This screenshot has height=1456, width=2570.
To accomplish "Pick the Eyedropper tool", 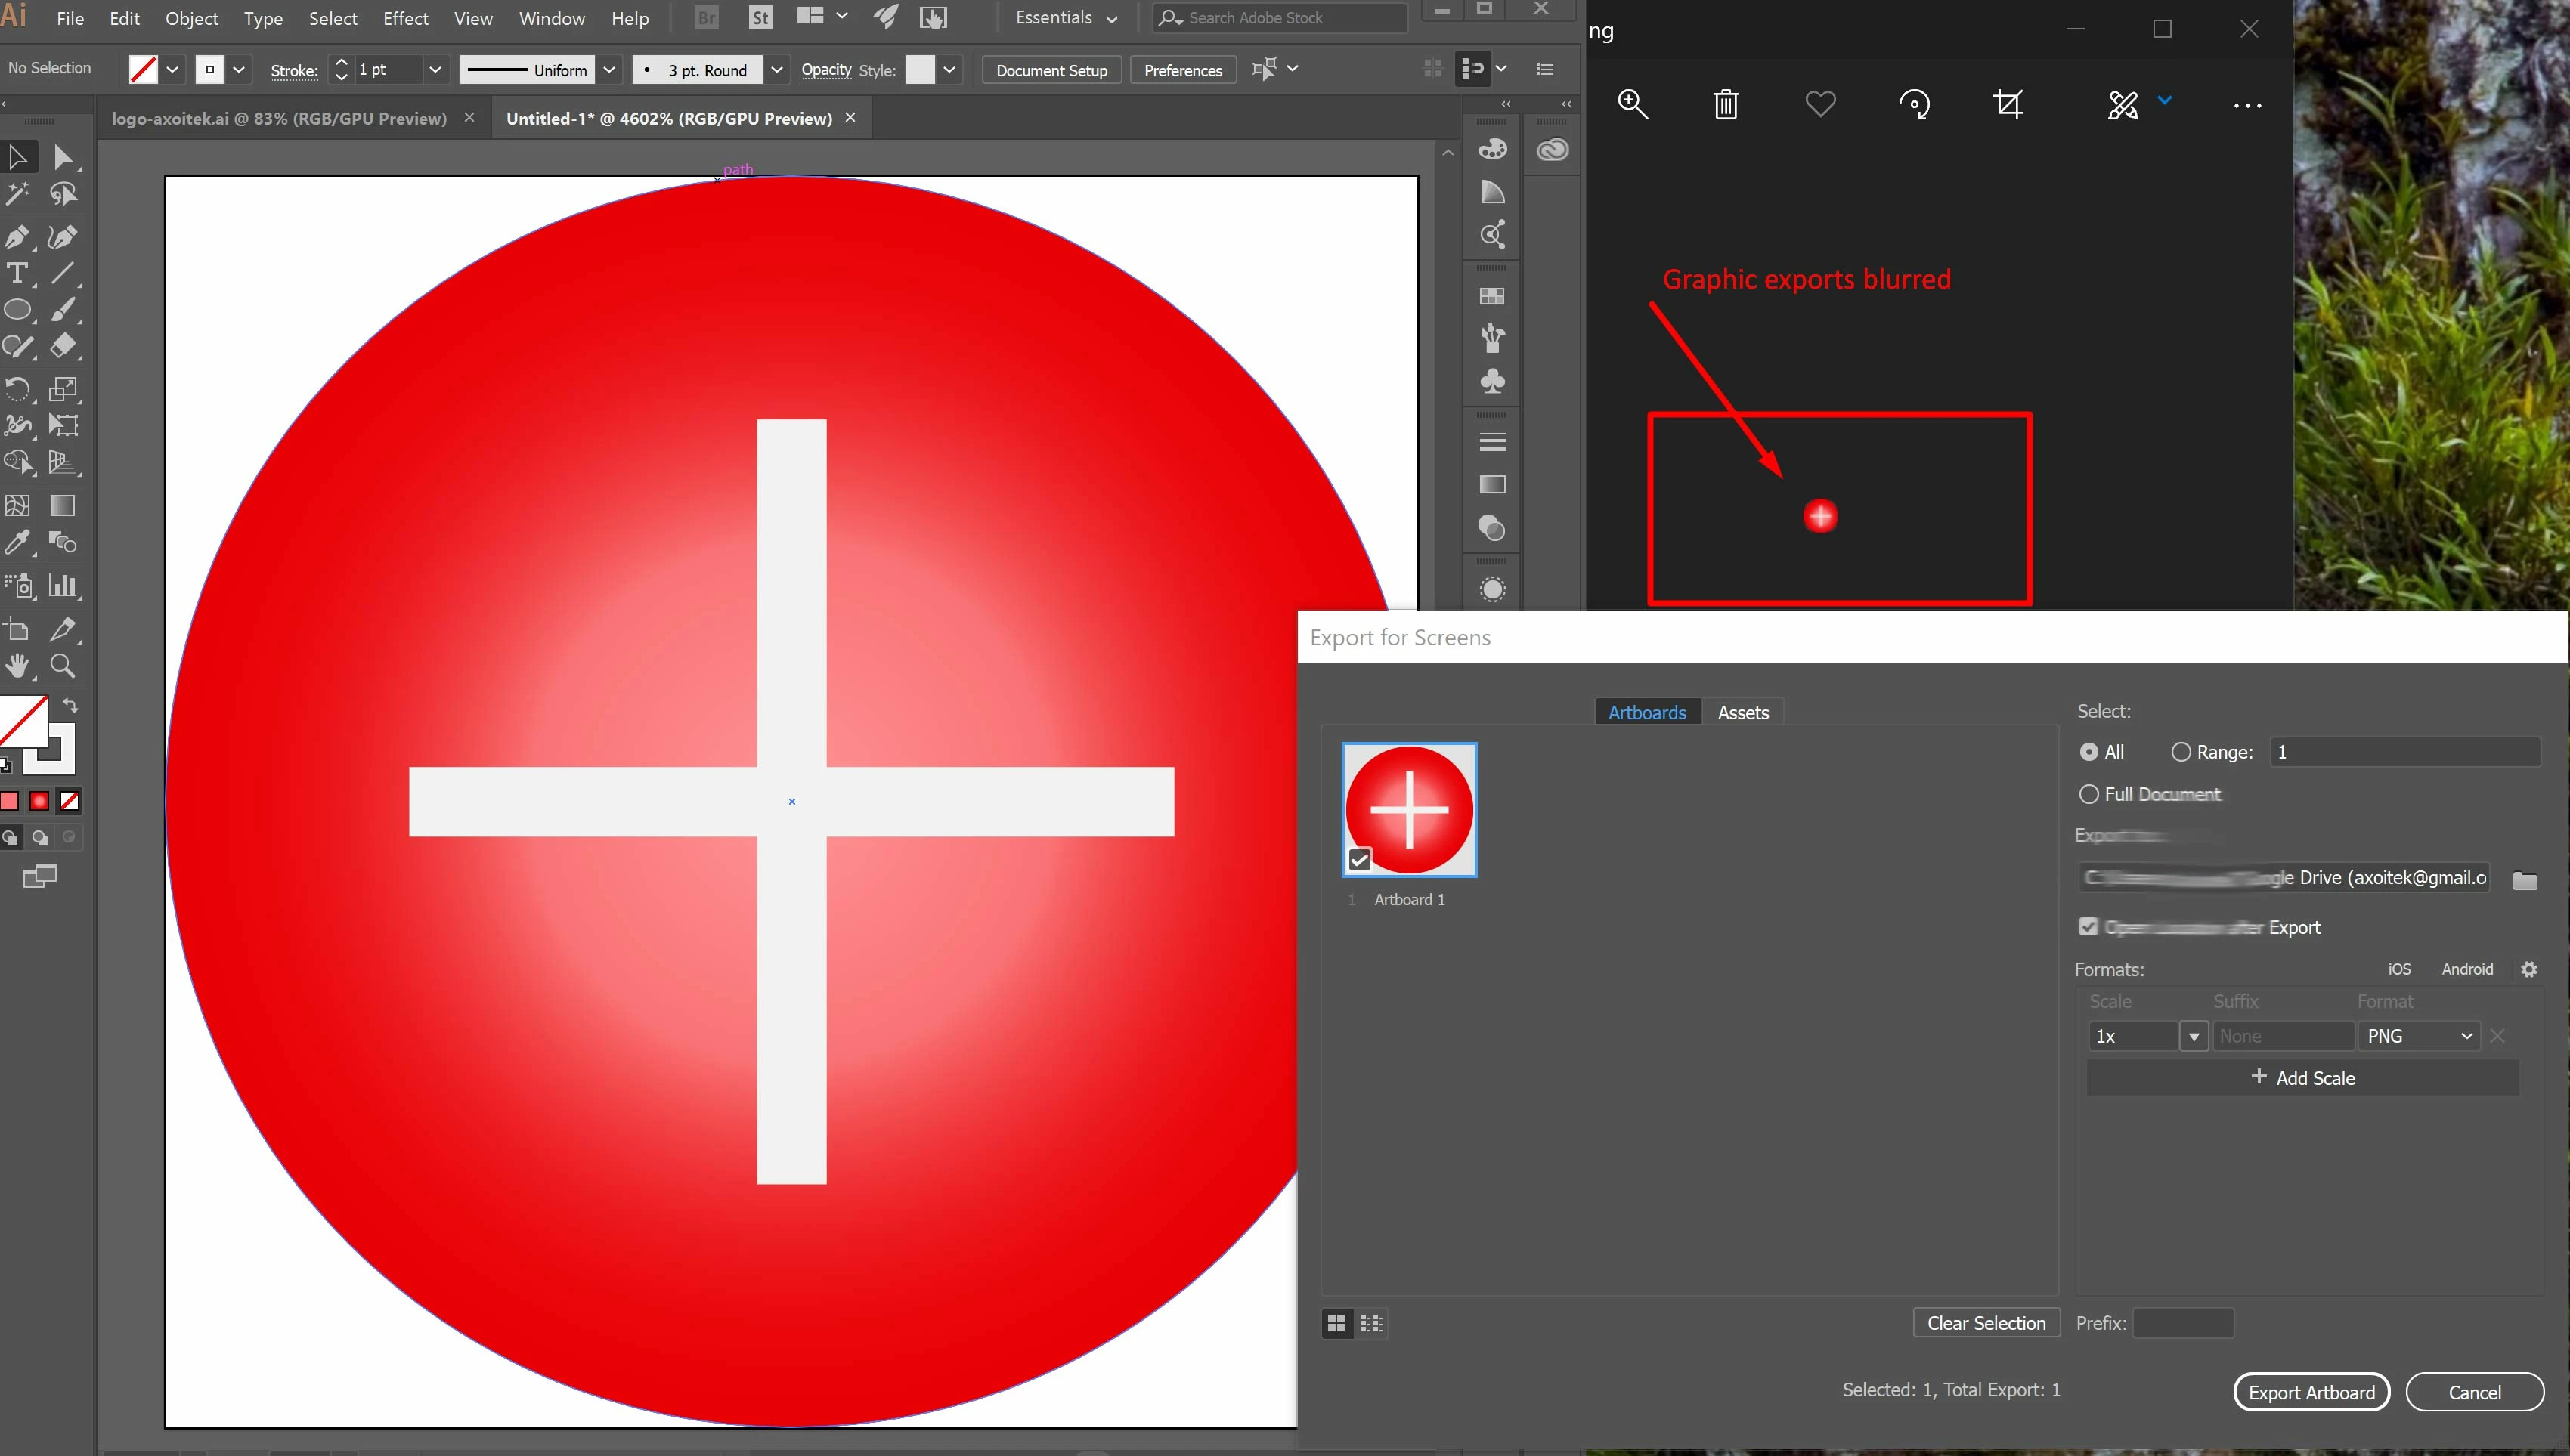I will tap(17, 543).
